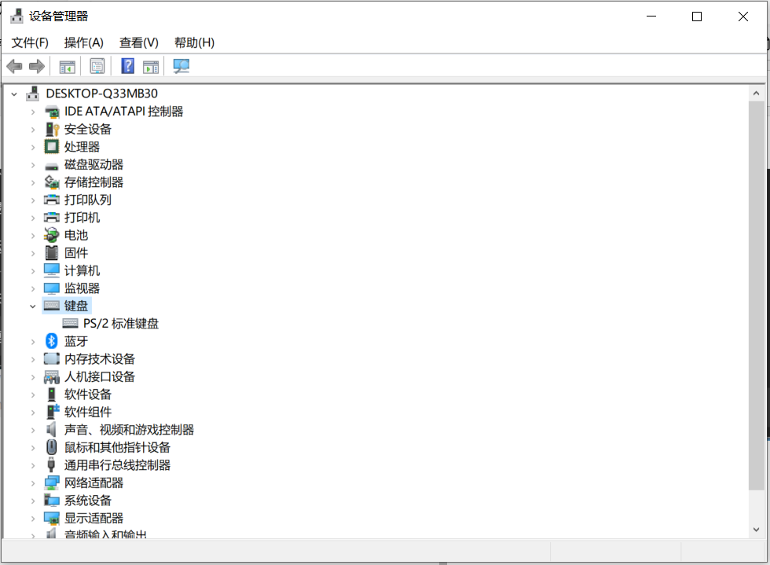Click the Properties icon in the toolbar
The image size is (770, 565).
(x=97, y=65)
